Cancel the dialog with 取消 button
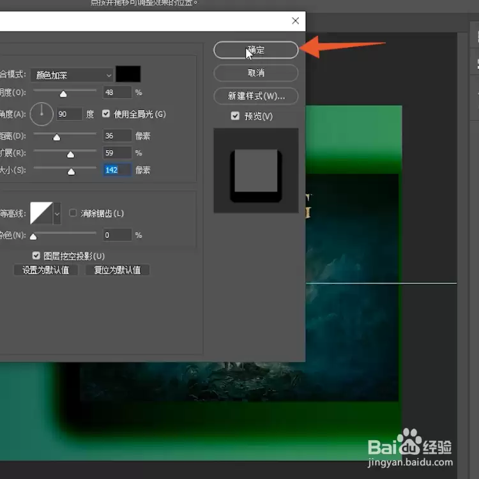This screenshot has width=479, height=479. pyautogui.click(x=255, y=73)
